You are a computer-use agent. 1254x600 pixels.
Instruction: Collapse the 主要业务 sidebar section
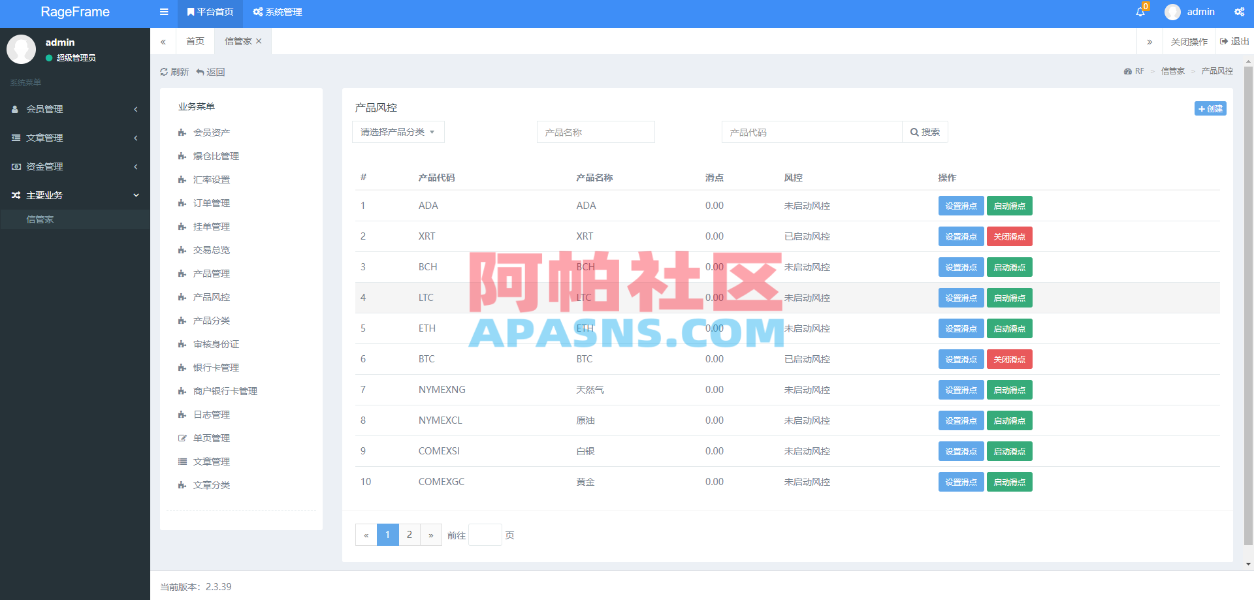click(x=74, y=195)
